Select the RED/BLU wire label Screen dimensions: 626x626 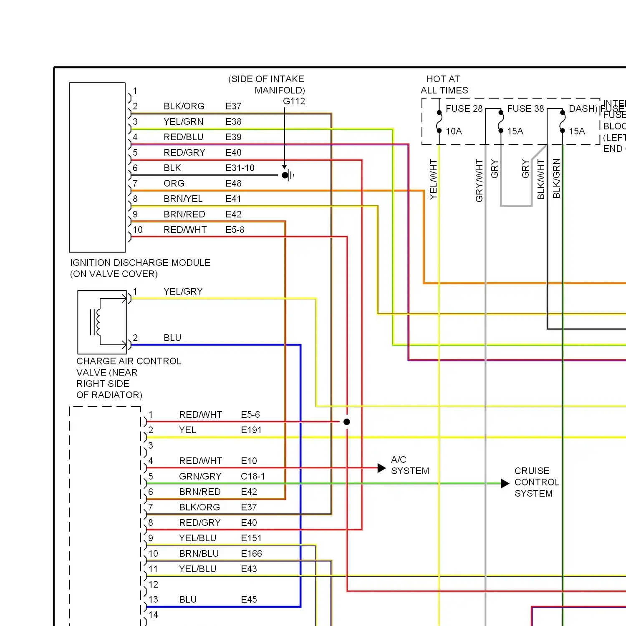click(184, 137)
